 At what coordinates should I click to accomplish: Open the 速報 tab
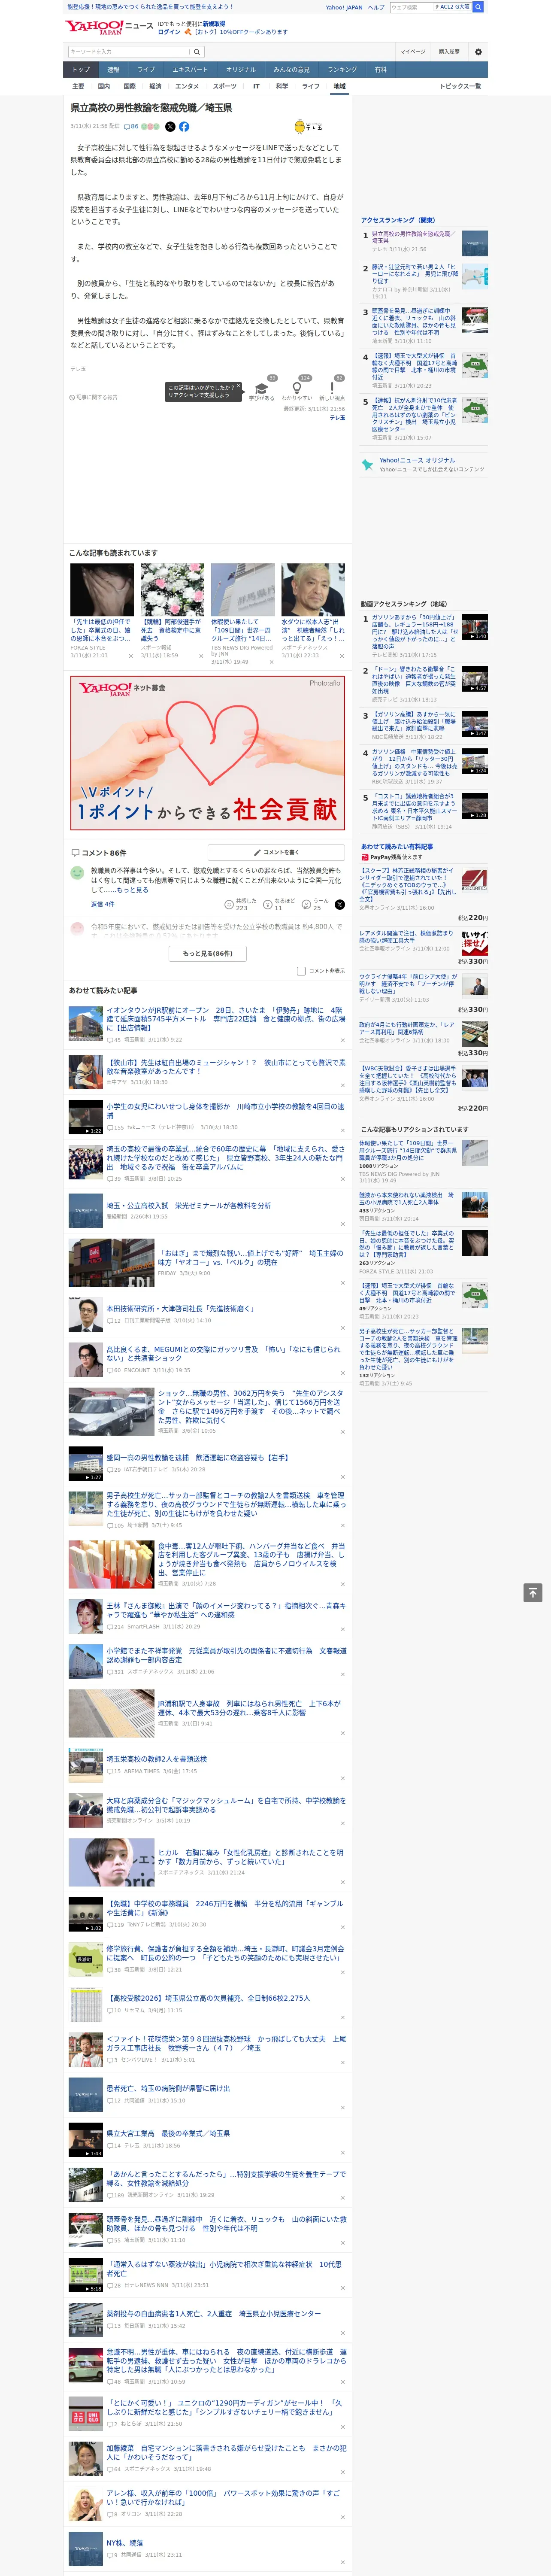pyautogui.click(x=113, y=70)
